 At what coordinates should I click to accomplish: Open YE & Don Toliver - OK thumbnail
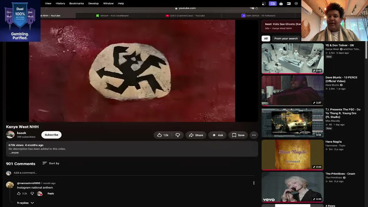(x=293, y=58)
